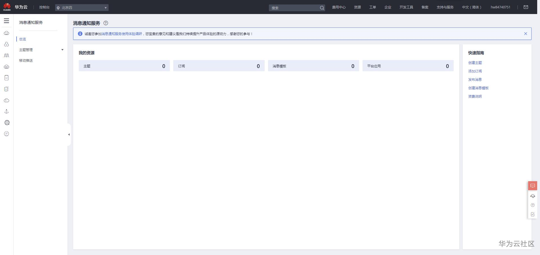
Task: Open the 北京四 region selector dropdown
Action: tap(82, 8)
